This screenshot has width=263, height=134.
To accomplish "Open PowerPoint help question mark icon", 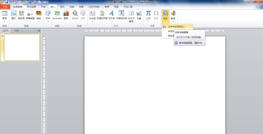I will tap(261, 7).
